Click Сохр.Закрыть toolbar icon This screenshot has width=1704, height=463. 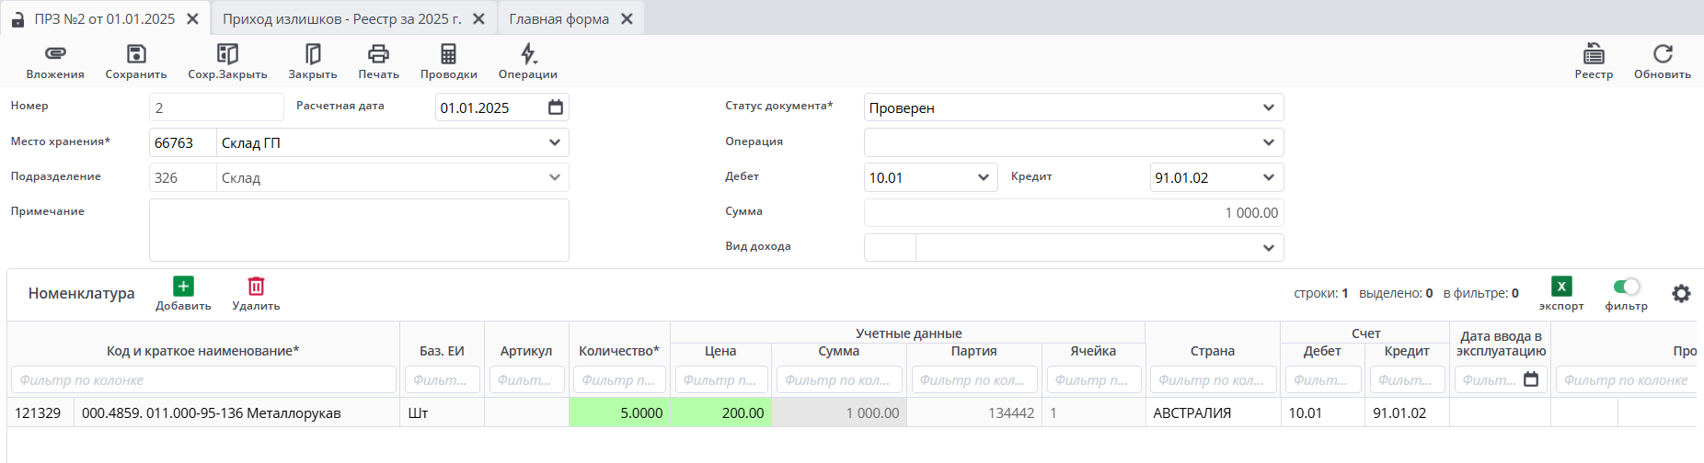tap(227, 54)
